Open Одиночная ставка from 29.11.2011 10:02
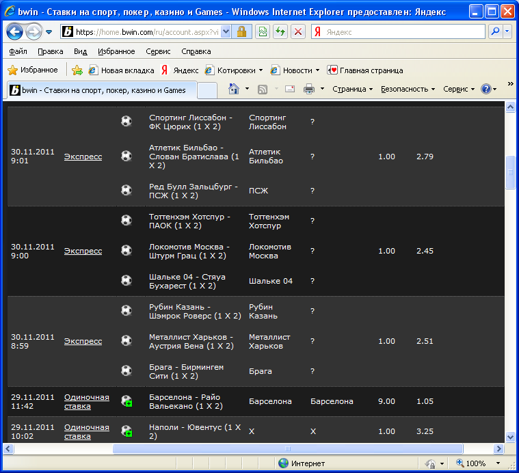 click(87, 432)
